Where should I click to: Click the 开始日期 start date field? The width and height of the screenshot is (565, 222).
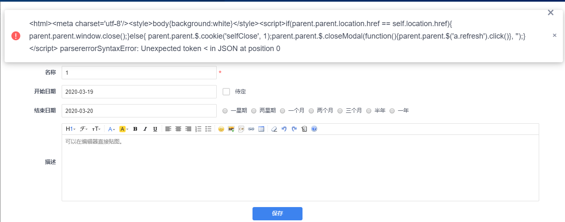point(139,92)
